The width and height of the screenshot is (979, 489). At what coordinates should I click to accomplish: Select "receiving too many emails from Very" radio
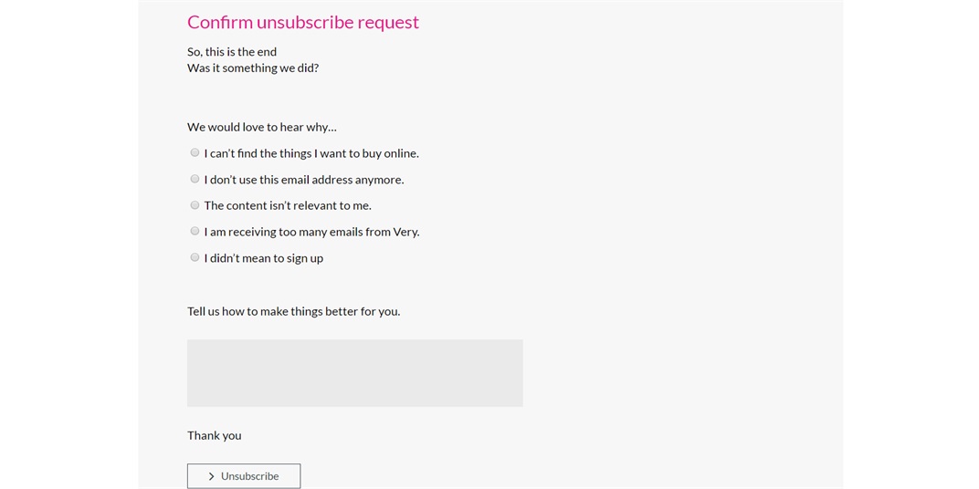pos(195,232)
